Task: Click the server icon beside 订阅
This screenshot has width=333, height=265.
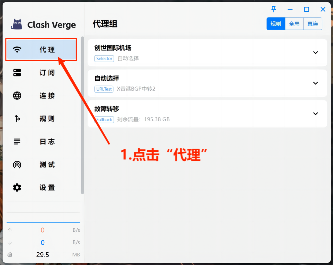Action: pyautogui.click(x=17, y=73)
